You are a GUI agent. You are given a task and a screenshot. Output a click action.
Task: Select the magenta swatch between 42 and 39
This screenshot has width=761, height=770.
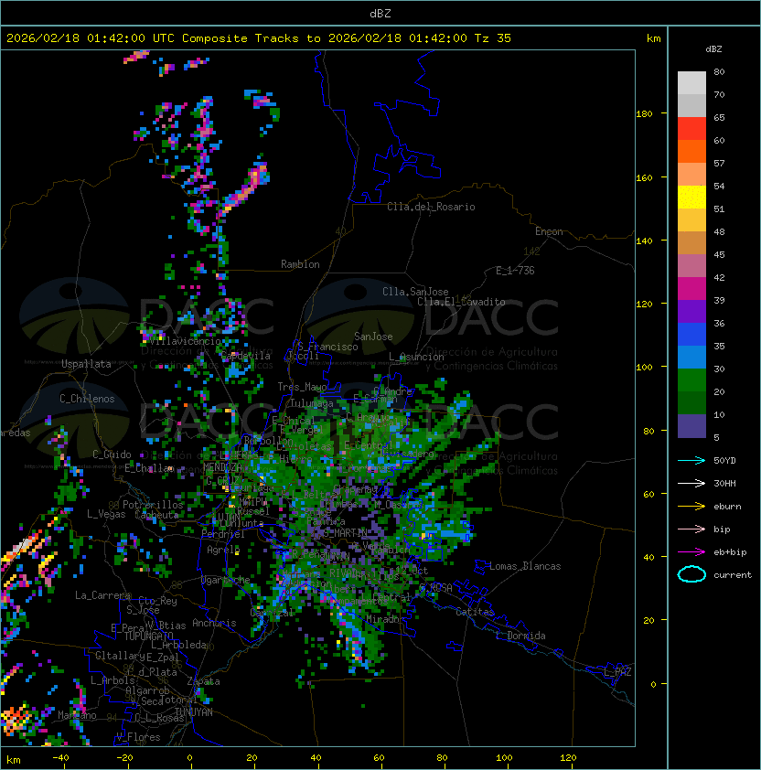click(691, 289)
